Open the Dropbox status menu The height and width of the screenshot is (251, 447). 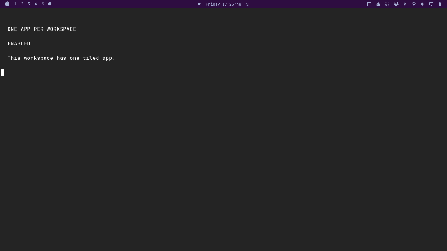(396, 4)
